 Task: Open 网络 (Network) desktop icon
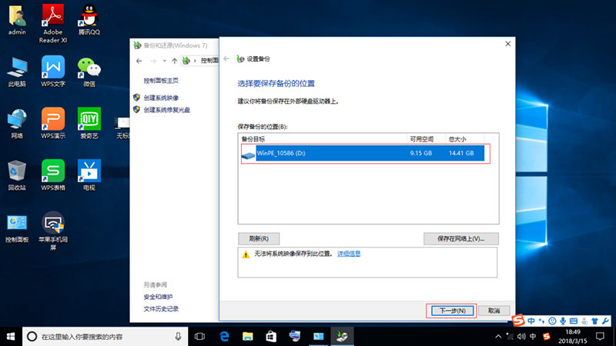pos(17,125)
